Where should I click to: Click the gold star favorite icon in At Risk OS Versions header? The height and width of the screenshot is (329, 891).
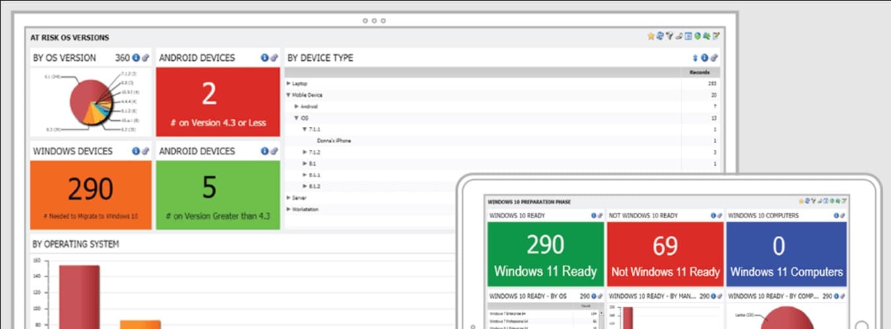click(651, 36)
